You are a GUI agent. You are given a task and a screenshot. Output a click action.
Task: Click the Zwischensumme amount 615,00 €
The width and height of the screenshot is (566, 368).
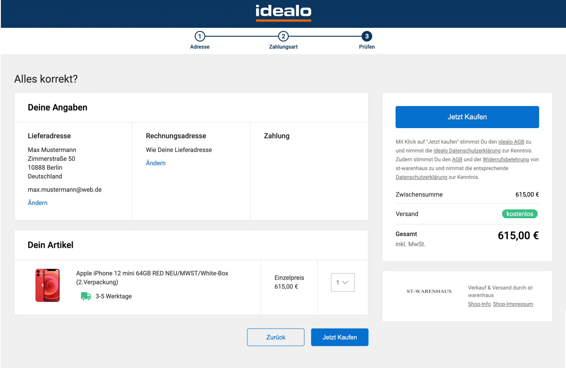[x=527, y=194]
